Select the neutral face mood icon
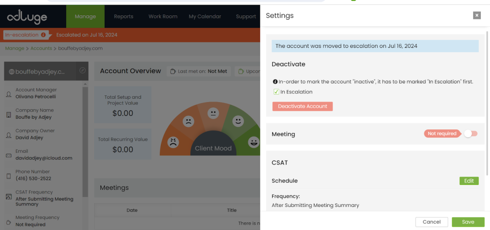The width and height of the screenshot is (490, 230). (x=213, y=114)
